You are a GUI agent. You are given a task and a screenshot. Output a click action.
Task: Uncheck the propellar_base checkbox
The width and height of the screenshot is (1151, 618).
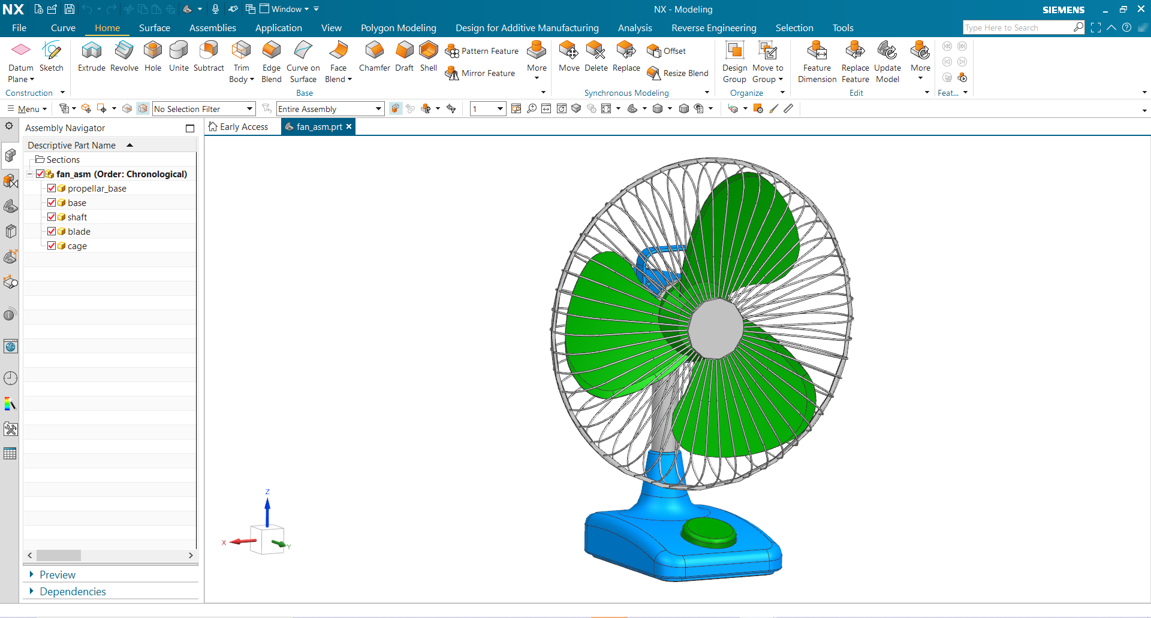coord(52,188)
